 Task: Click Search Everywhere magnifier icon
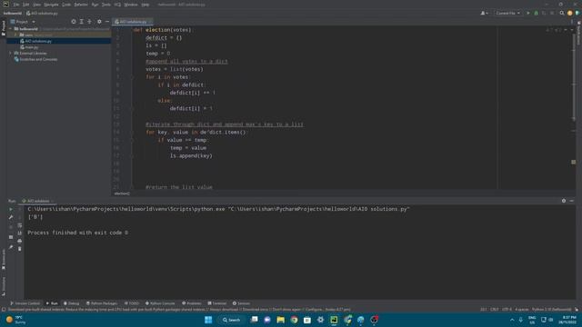point(562,13)
